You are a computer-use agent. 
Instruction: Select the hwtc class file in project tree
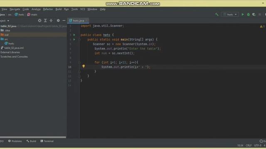(x=11, y=43)
